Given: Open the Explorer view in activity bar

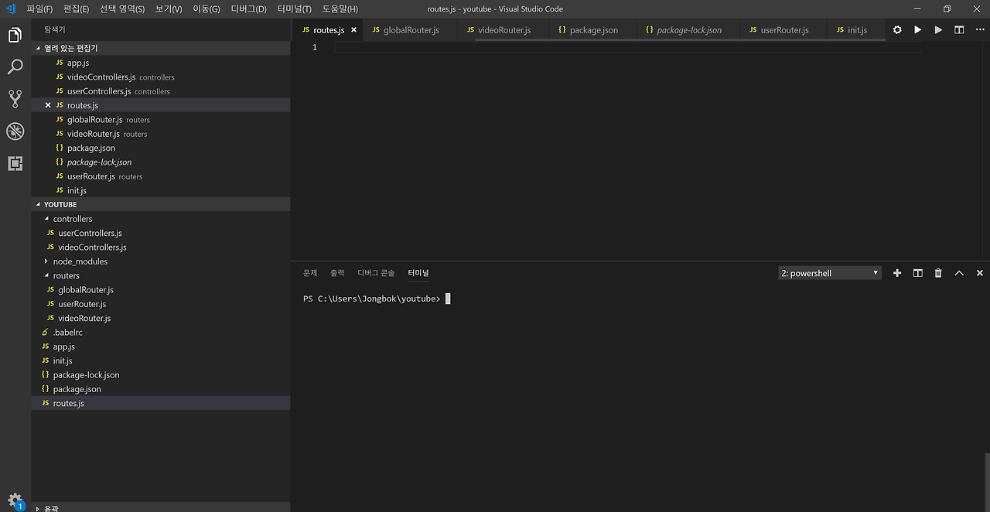Looking at the screenshot, I should pos(15,35).
